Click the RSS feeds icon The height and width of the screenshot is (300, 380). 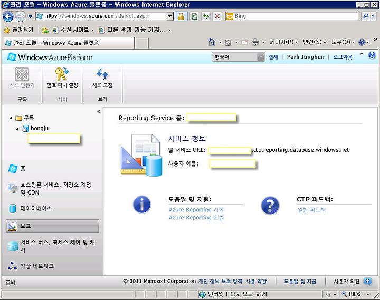pos(228,42)
